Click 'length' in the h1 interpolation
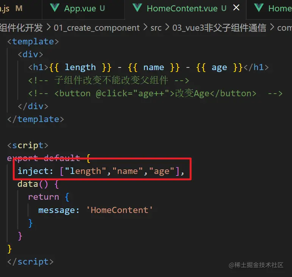This screenshot has height=277, width=292. pyautogui.click(x=80, y=67)
